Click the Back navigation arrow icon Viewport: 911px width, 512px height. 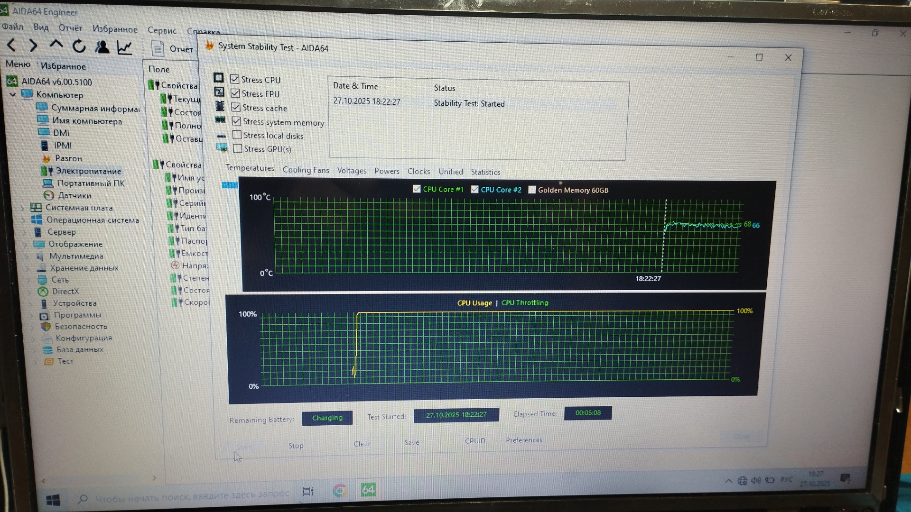tap(11, 46)
